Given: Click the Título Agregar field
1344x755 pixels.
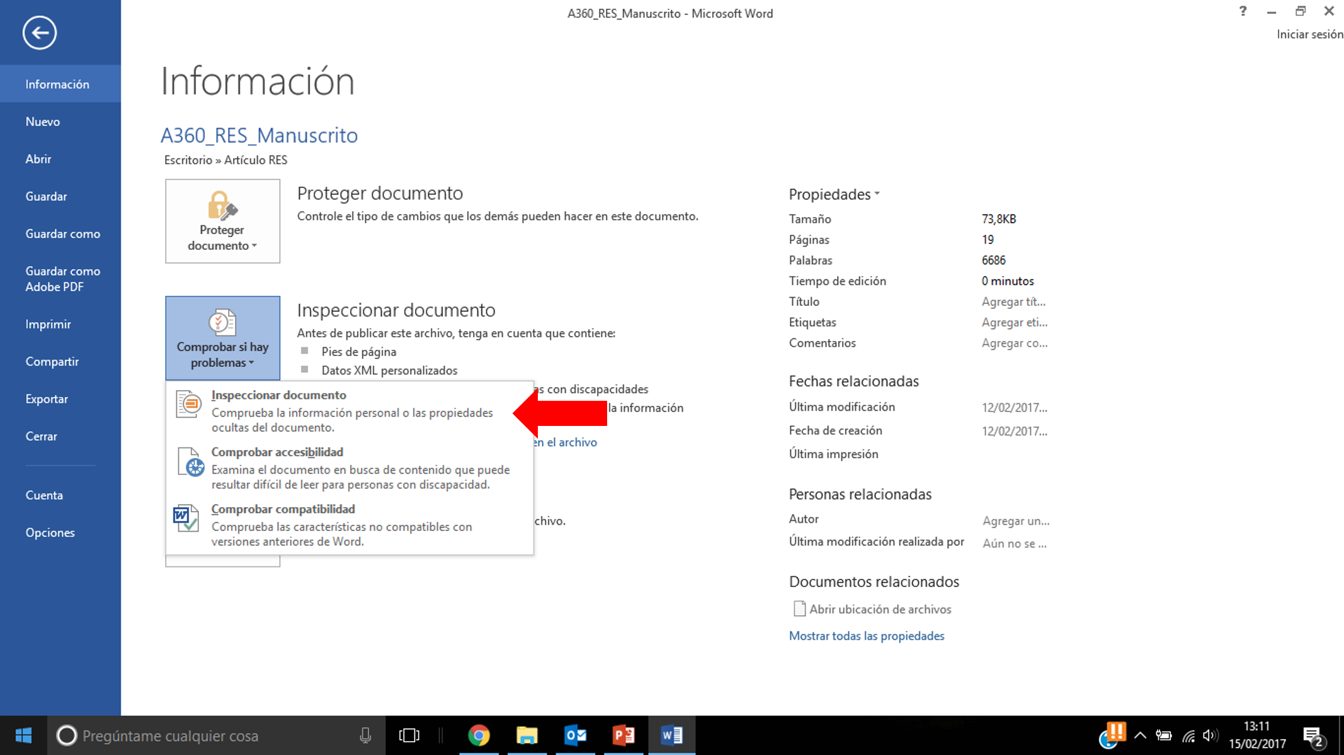Looking at the screenshot, I should 1013,302.
